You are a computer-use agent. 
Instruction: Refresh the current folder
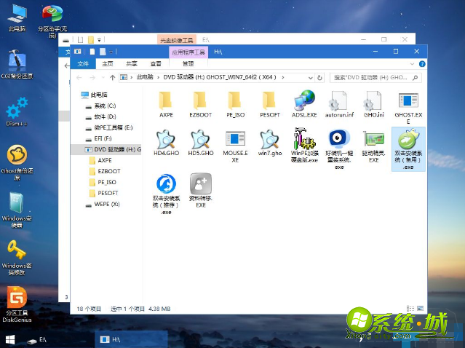[319, 78]
